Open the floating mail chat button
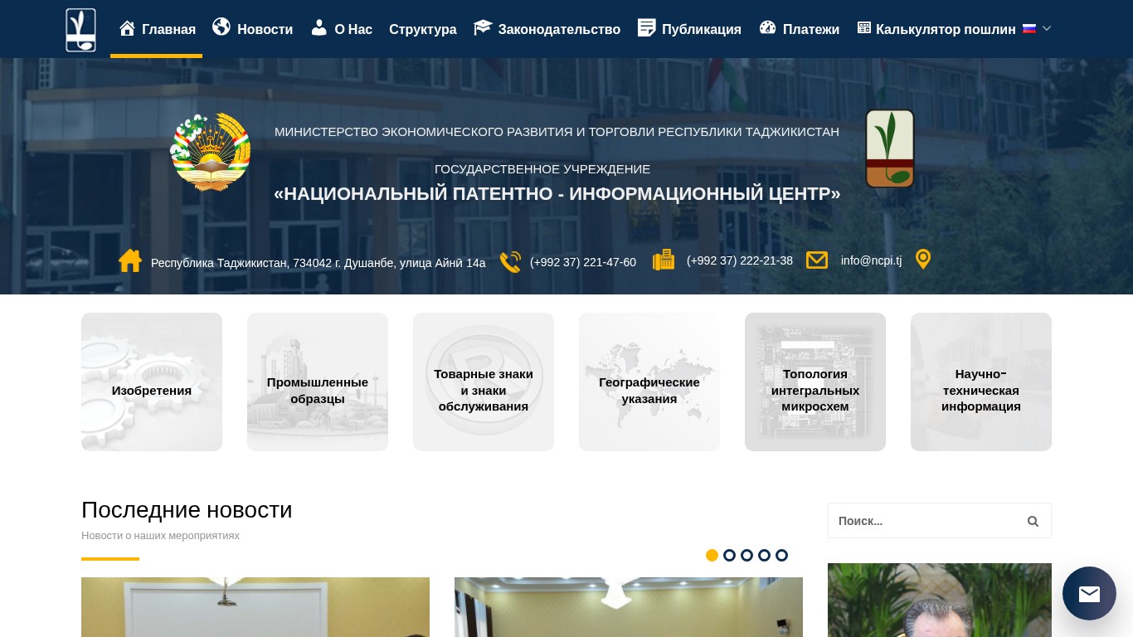Viewport: 1133px width, 637px height. (x=1089, y=593)
